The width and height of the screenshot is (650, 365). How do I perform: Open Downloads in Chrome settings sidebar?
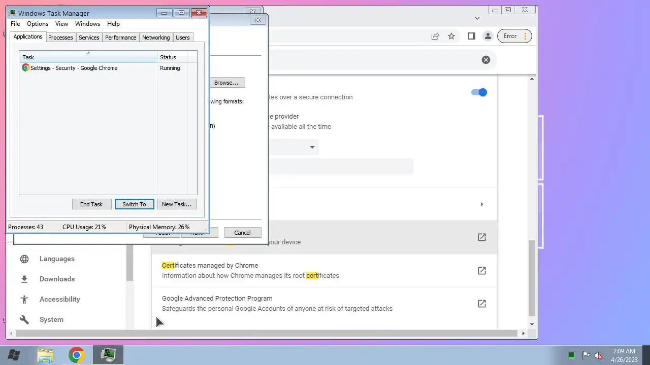click(57, 279)
